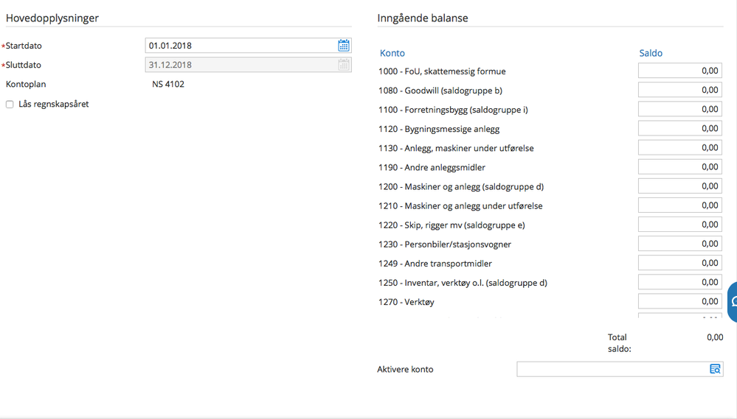The width and height of the screenshot is (737, 419).
Task: Sort by the Konto column header
Action: tap(392, 53)
